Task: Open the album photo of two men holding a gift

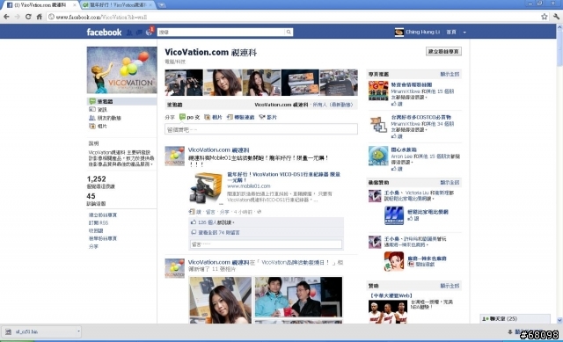Action: click(x=298, y=297)
